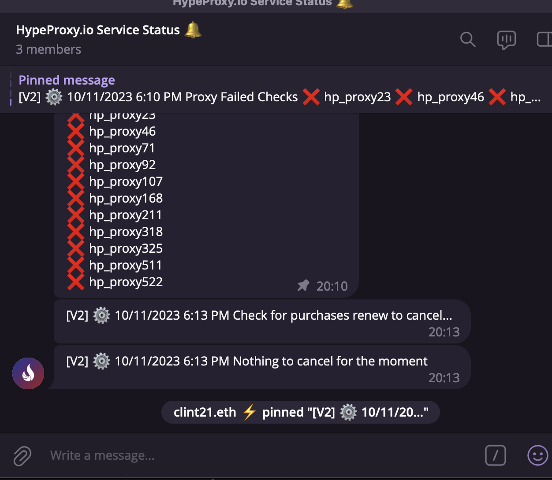The width and height of the screenshot is (552, 480).
Task: Open the in-chat search magnifier
Action: [x=468, y=39]
